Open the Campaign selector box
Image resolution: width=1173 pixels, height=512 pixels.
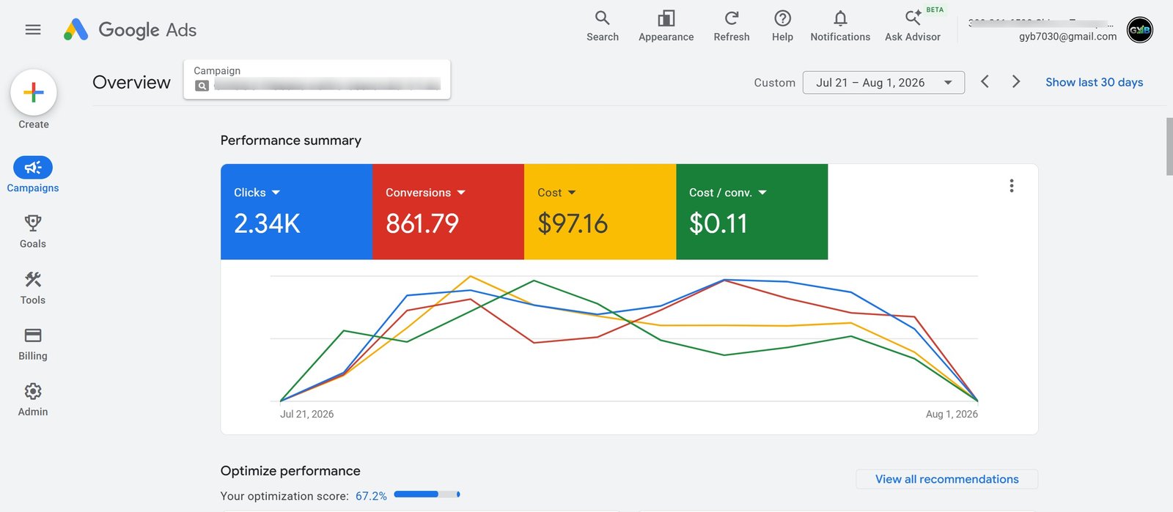[x=317, y=79]
